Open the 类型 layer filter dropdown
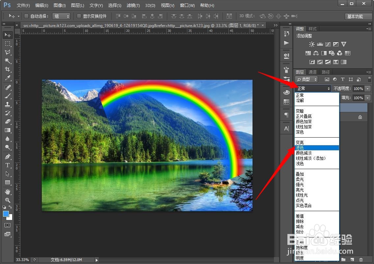The height and width of the screenshot is (264, 374). 307,79
